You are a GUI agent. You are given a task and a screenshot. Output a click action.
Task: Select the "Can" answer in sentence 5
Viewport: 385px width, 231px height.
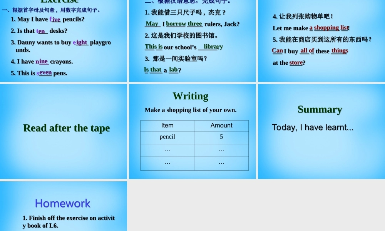click(277, 51)
